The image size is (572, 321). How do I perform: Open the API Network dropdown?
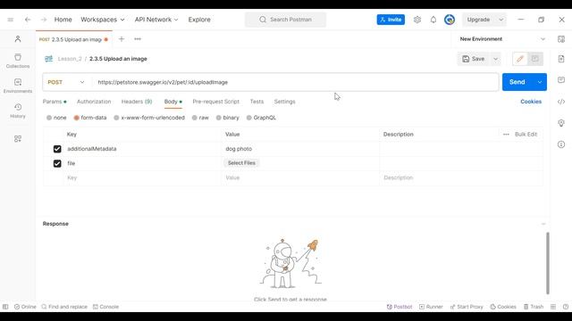(156, 20)
